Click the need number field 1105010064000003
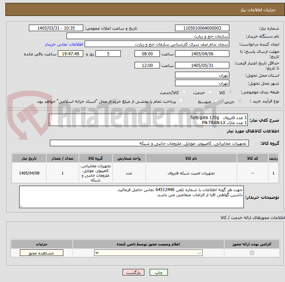285x282 pixels. tap(202, 28)
